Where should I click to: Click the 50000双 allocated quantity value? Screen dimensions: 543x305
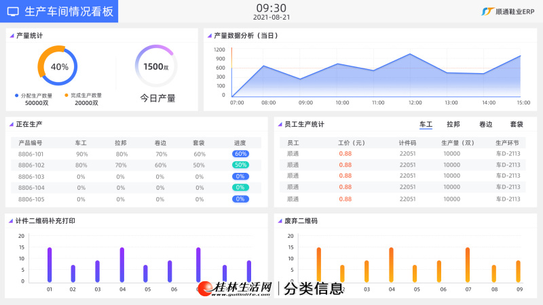click(x=37, y=103)
